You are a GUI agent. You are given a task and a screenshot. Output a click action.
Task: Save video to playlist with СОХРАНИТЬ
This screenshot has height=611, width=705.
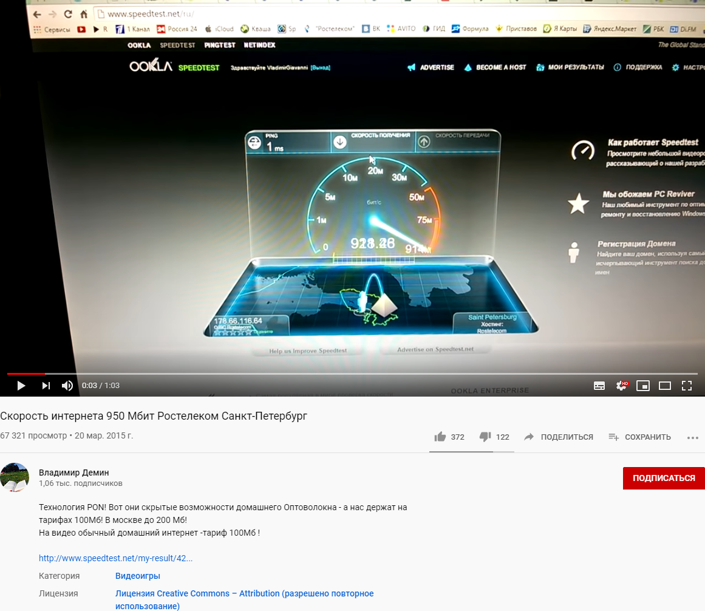coord(640,437)
